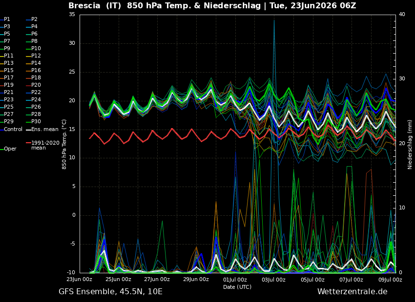This screenshot has height=302, width=415.
Task: Select the "Date (UTC)" axis title
Action: pyautogui.click(x=237, y=287)
